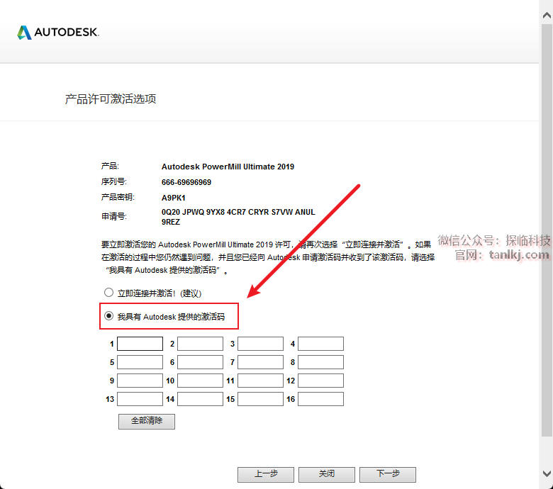Click activation code field 3

[261, 344]
